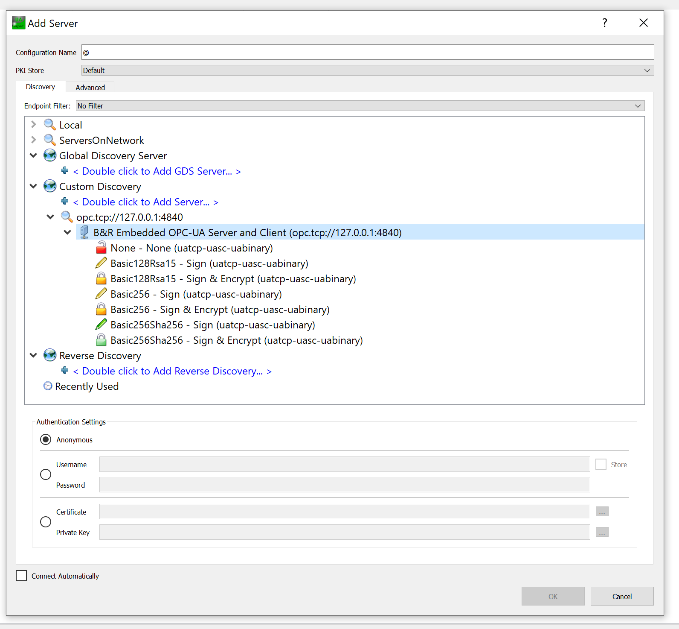Select 'None - None (uatcp-uasc-uabinary)' endpoint
The height and width of the screenshot is (629, 679).
pos(192,248)
